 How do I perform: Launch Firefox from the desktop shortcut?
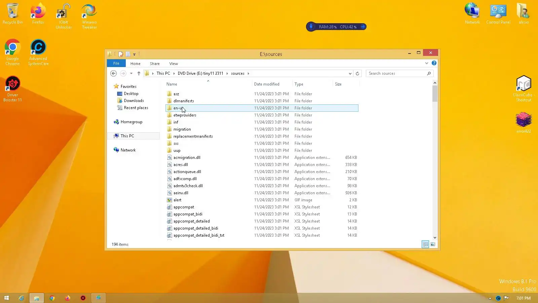38,13
